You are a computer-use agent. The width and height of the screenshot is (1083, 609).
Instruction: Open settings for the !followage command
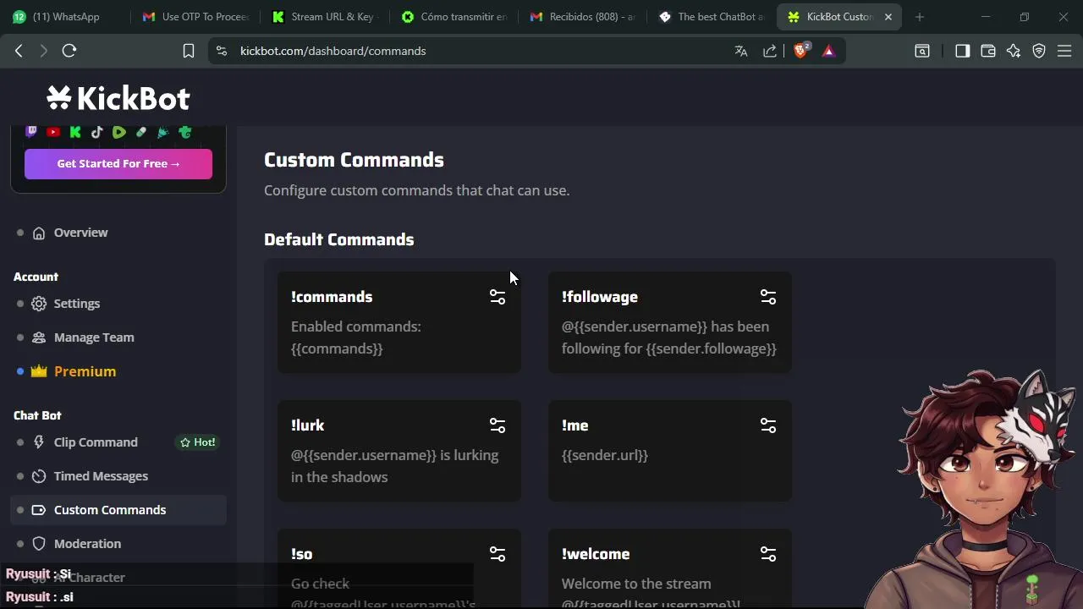click(768, 297)
